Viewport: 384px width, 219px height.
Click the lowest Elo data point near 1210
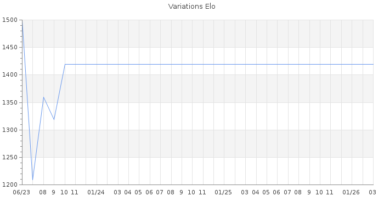(x=32, y=179)
